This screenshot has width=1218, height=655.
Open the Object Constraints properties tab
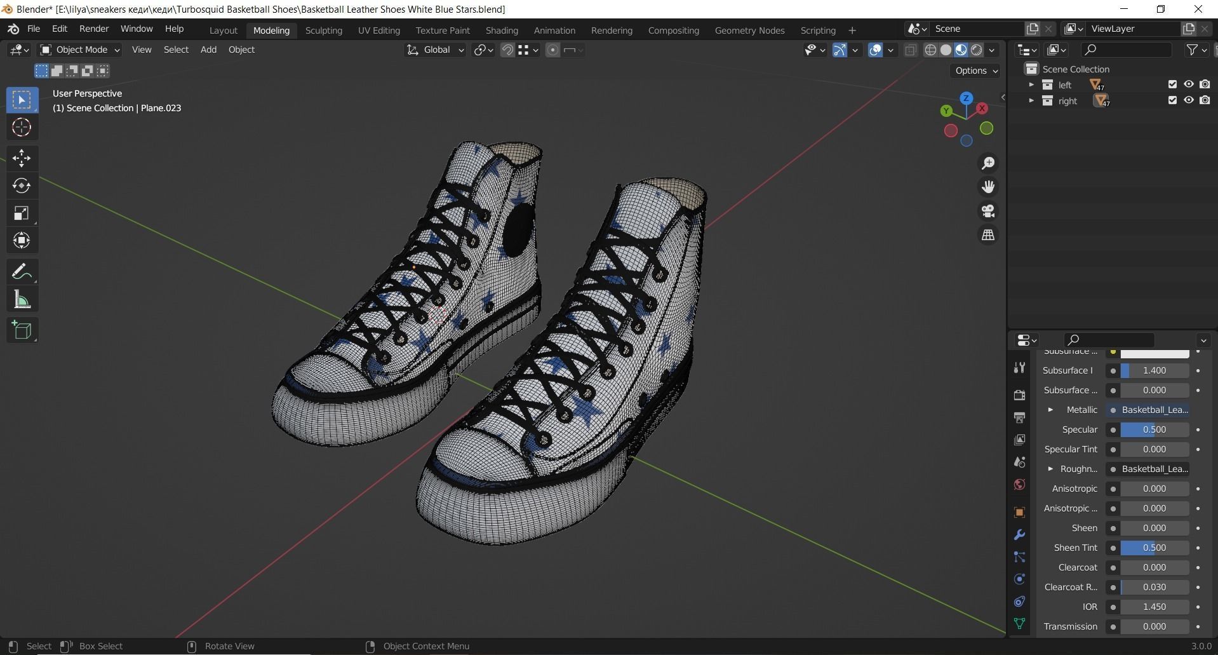point(1020,602)
